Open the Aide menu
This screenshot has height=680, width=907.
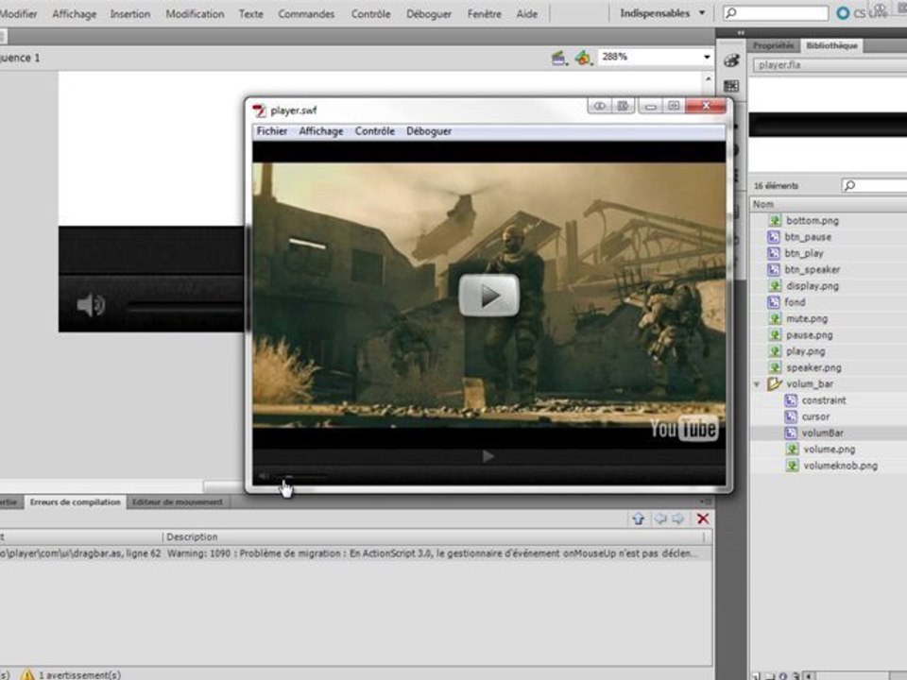pos(526,13)
